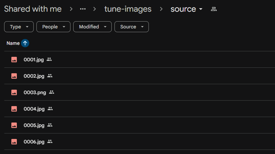Click the shared icon next to 0004.jpg
This screenshot has height=154, width=275.
click(50, 109)
